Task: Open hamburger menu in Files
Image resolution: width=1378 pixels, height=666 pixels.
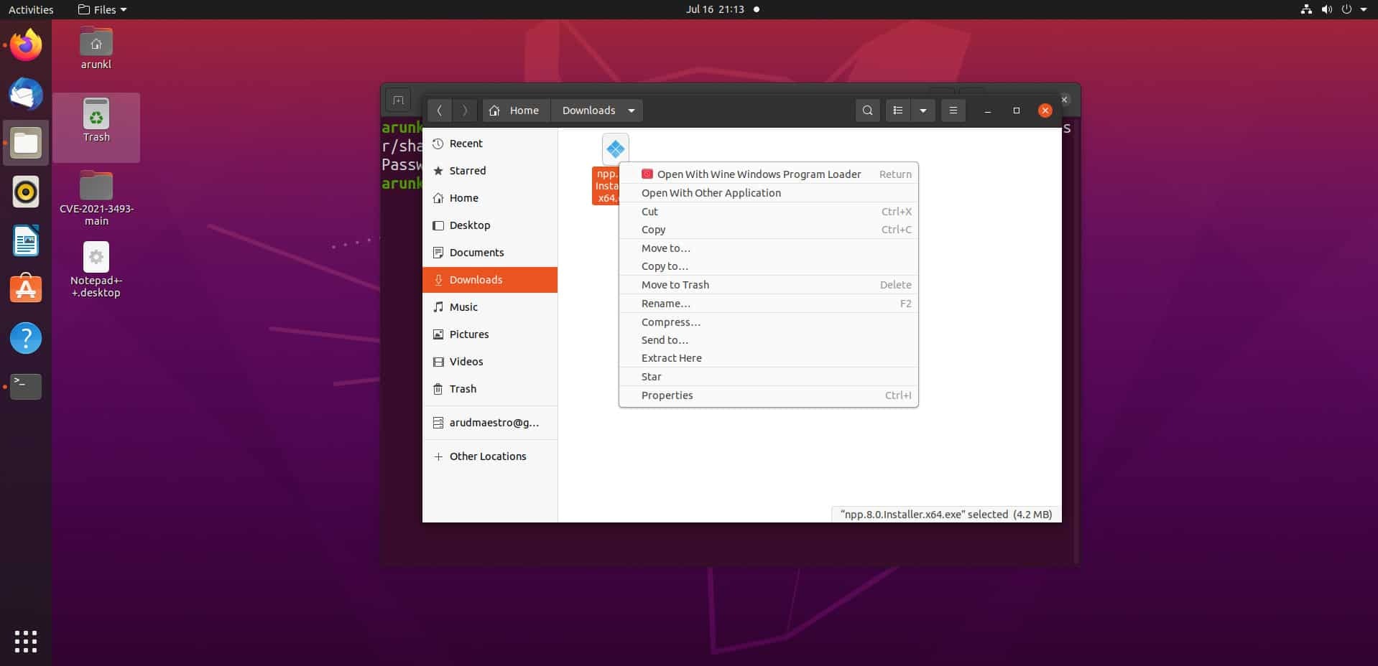Action: click(x=953, y=111)
